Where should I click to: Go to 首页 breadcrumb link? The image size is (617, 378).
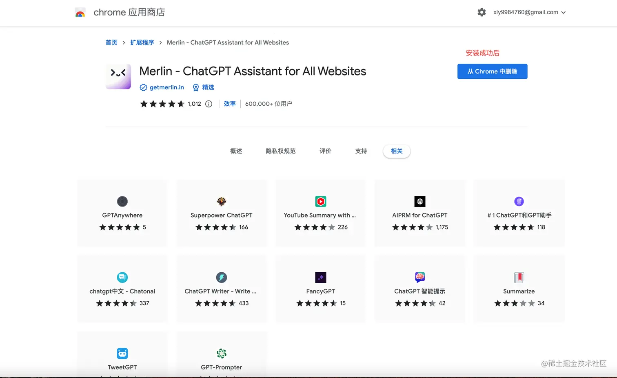(x=111, y=42)
